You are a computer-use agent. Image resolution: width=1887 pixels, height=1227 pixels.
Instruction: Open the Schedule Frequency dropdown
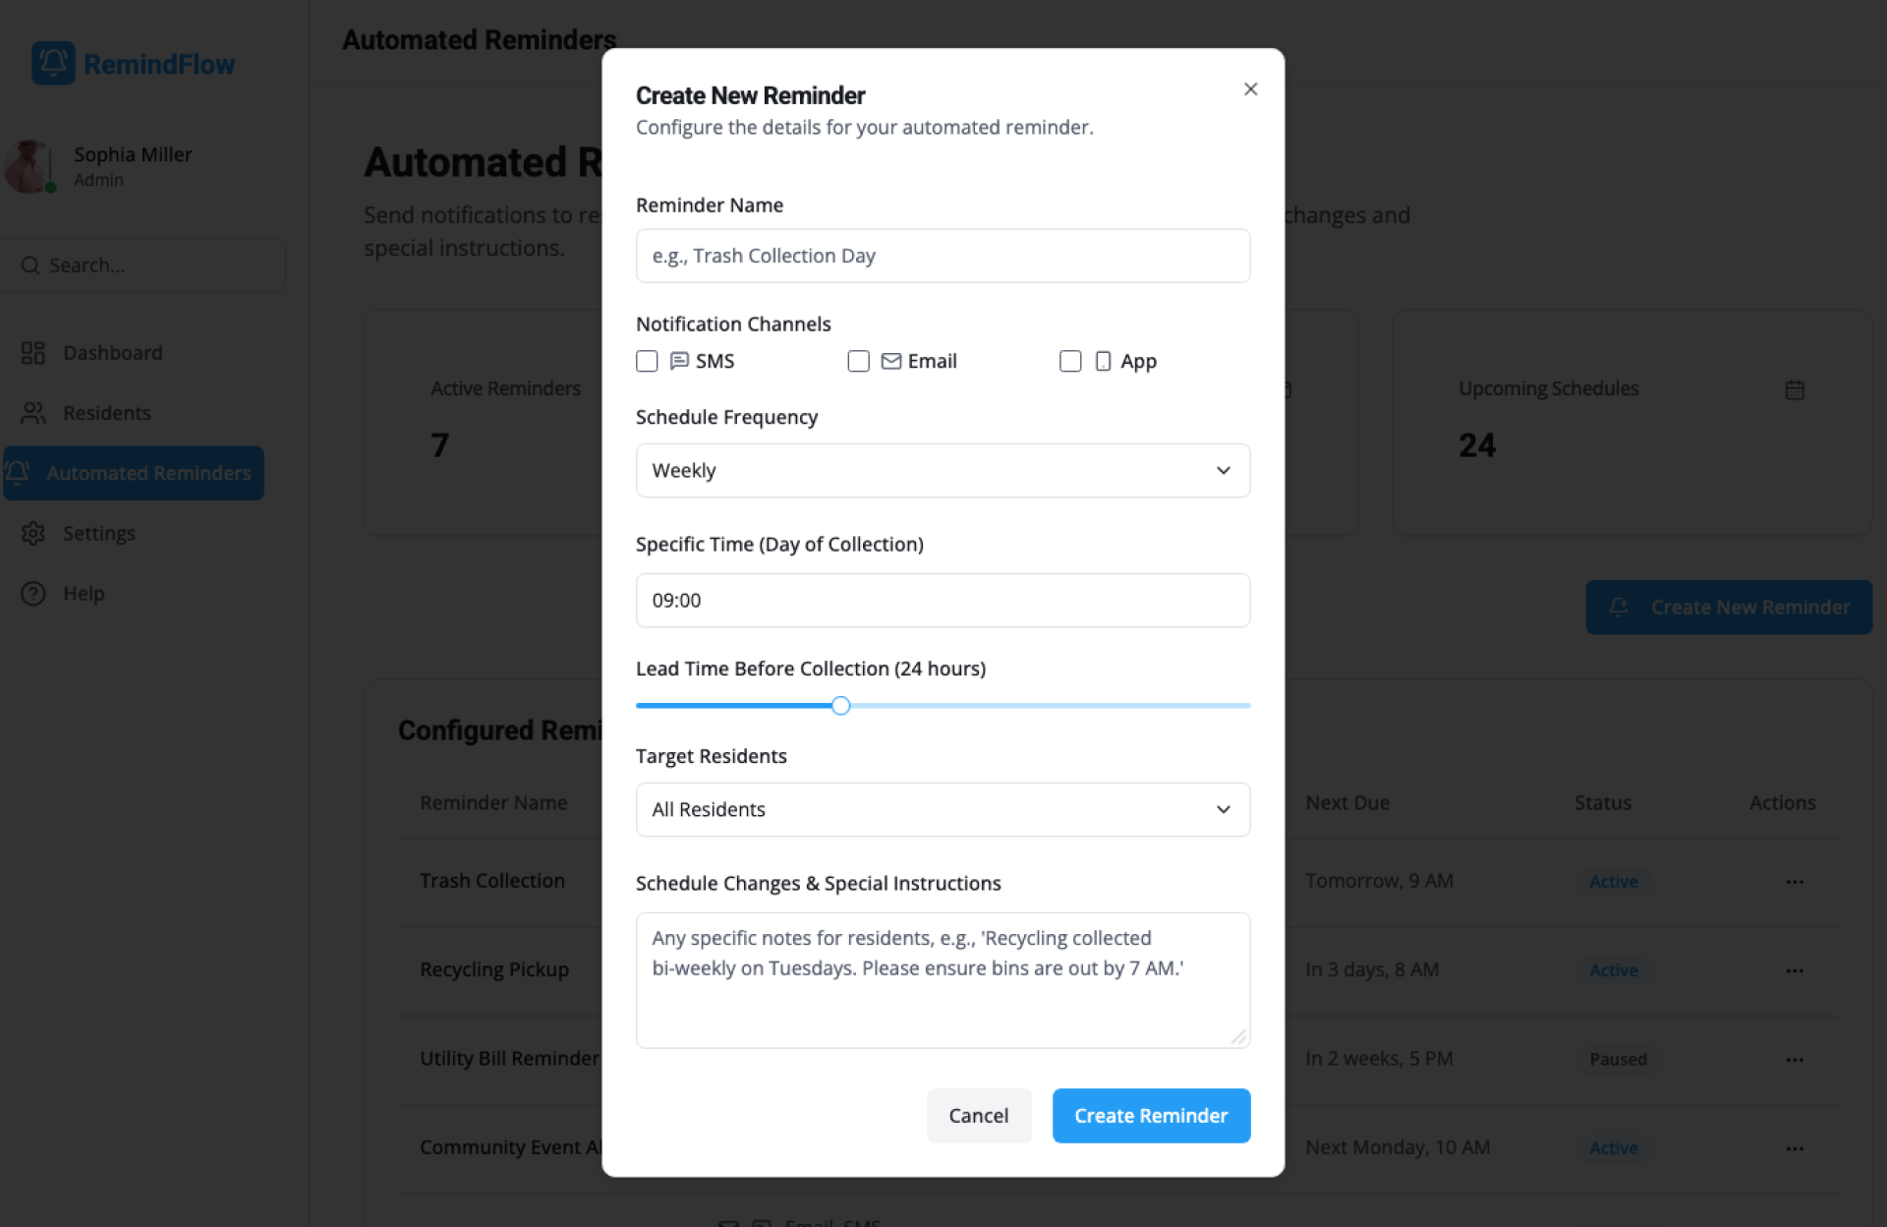tap(943, 470)
